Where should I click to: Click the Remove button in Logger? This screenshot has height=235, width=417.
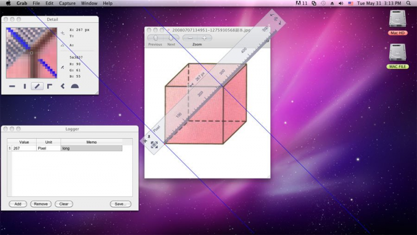(41, 204)
